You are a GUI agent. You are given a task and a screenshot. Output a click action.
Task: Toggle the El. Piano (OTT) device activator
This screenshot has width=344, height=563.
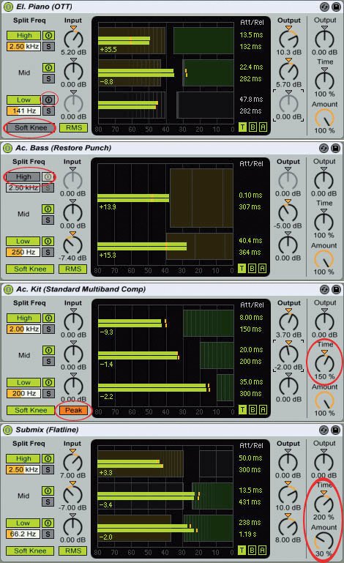point(7,7)
